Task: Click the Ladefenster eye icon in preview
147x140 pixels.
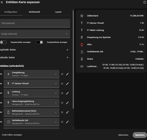Action: click(82, 66)
